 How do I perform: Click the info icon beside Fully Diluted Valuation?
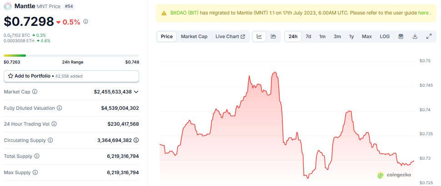tap(60, 108)
